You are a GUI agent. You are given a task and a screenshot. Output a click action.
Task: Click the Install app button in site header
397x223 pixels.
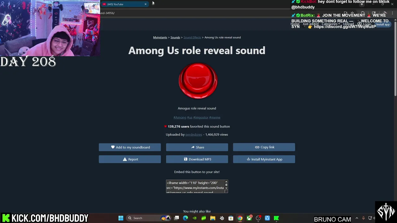383,24
